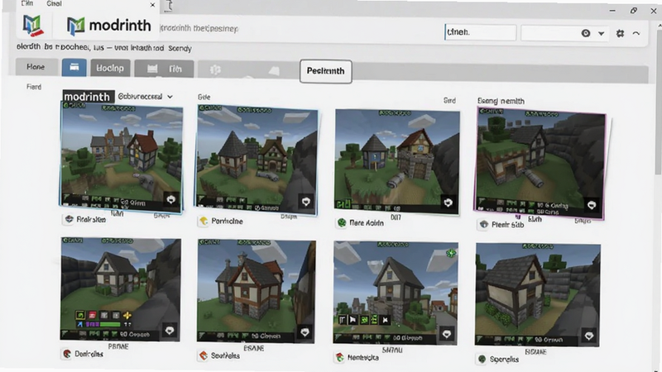This screenshot has height=372, width=662.
Task: Focus the search field containing Cineh
Action: click(x=481, y=32)
